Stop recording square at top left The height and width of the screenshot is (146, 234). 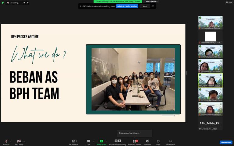(28, 3)
